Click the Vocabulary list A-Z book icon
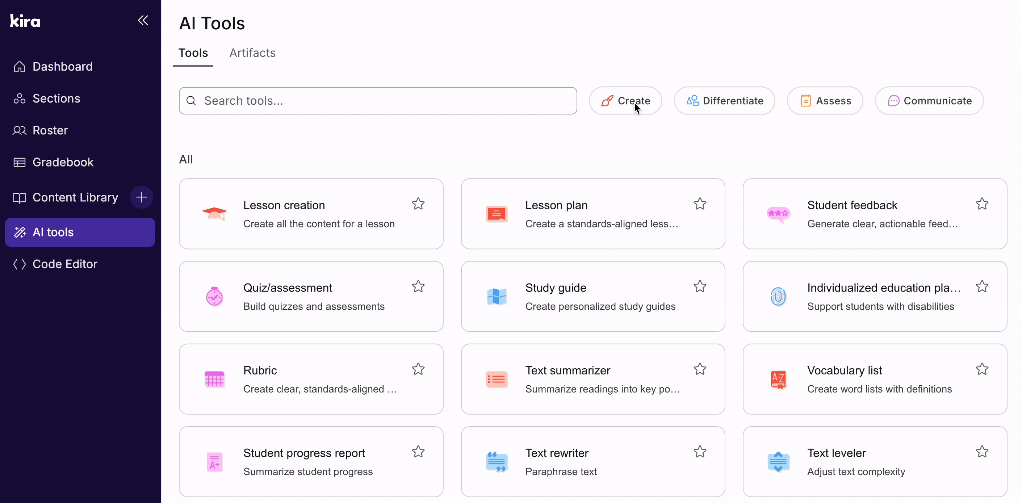The height and width of the screenshot is (503, 1022). [x=778, y=380]
